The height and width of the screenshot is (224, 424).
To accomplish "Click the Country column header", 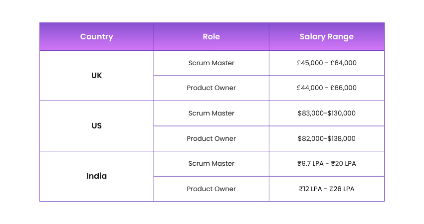I will 96,36.
